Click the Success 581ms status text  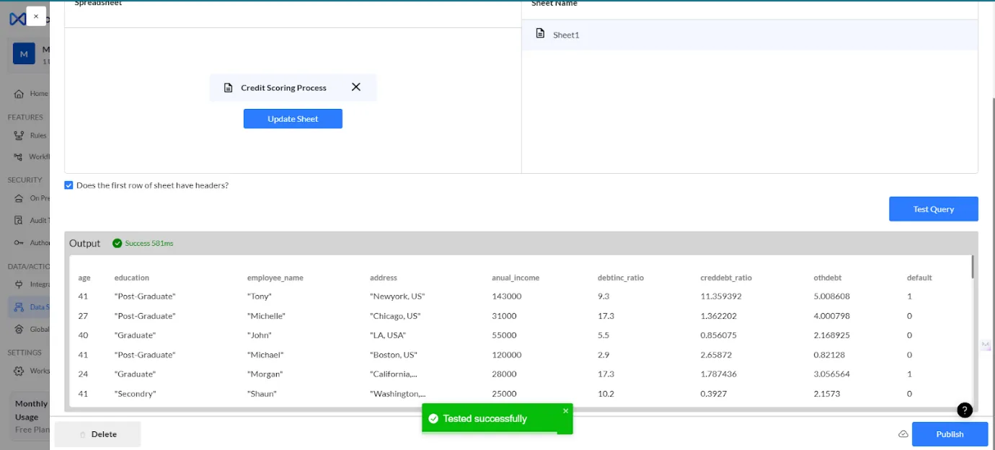pyautogui.click(x=149, y=244)
